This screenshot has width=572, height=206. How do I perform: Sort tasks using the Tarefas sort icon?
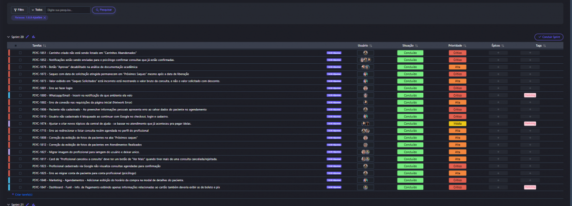(44, 46)
